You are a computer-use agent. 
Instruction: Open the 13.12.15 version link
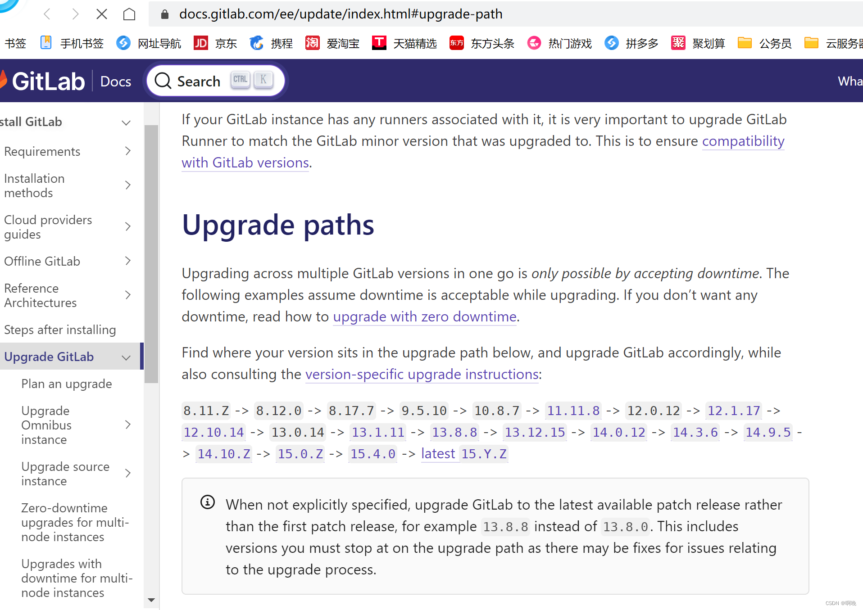535,432
